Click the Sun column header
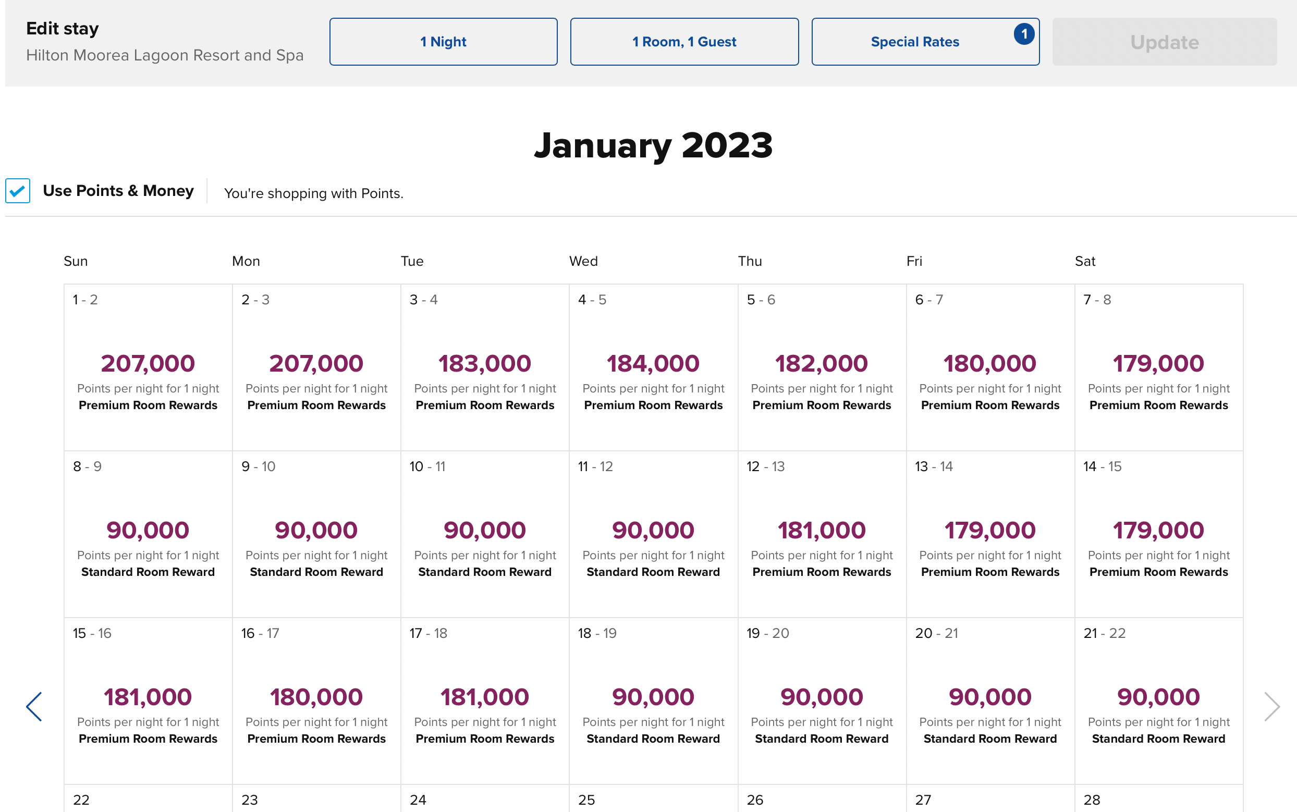 76,261
